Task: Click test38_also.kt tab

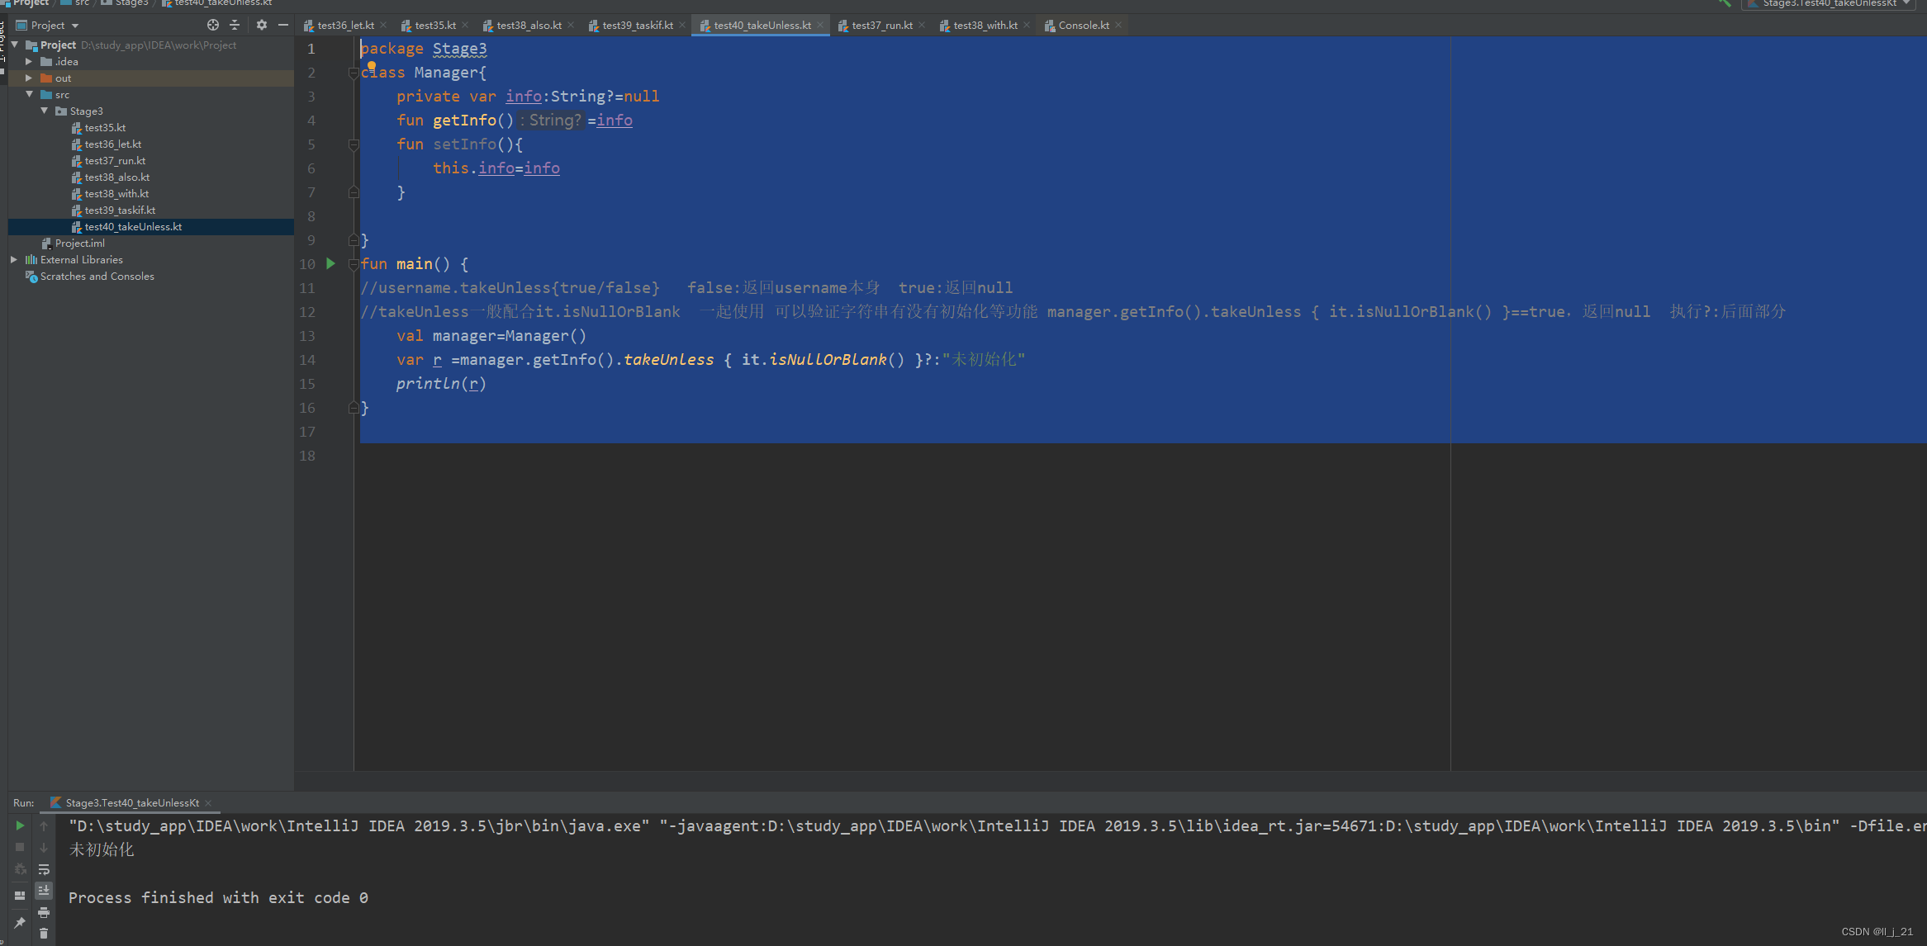Action: pos(522,25)
